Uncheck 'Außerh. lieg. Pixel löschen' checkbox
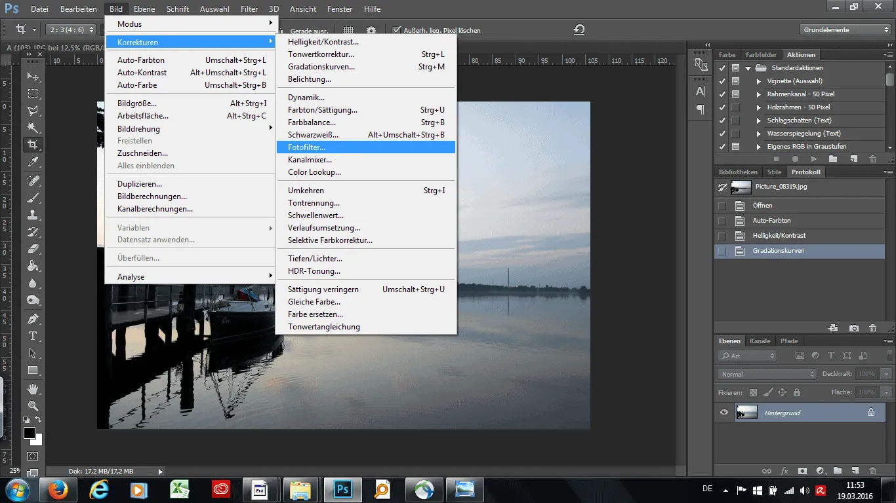Viewport: 896px width, 503px height. [396, 30]
